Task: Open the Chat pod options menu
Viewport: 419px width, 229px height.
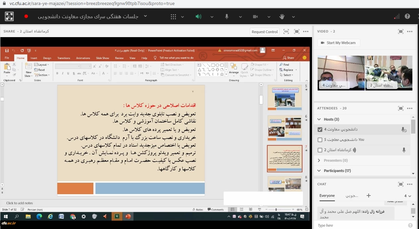Action: [x=410, y=184]
